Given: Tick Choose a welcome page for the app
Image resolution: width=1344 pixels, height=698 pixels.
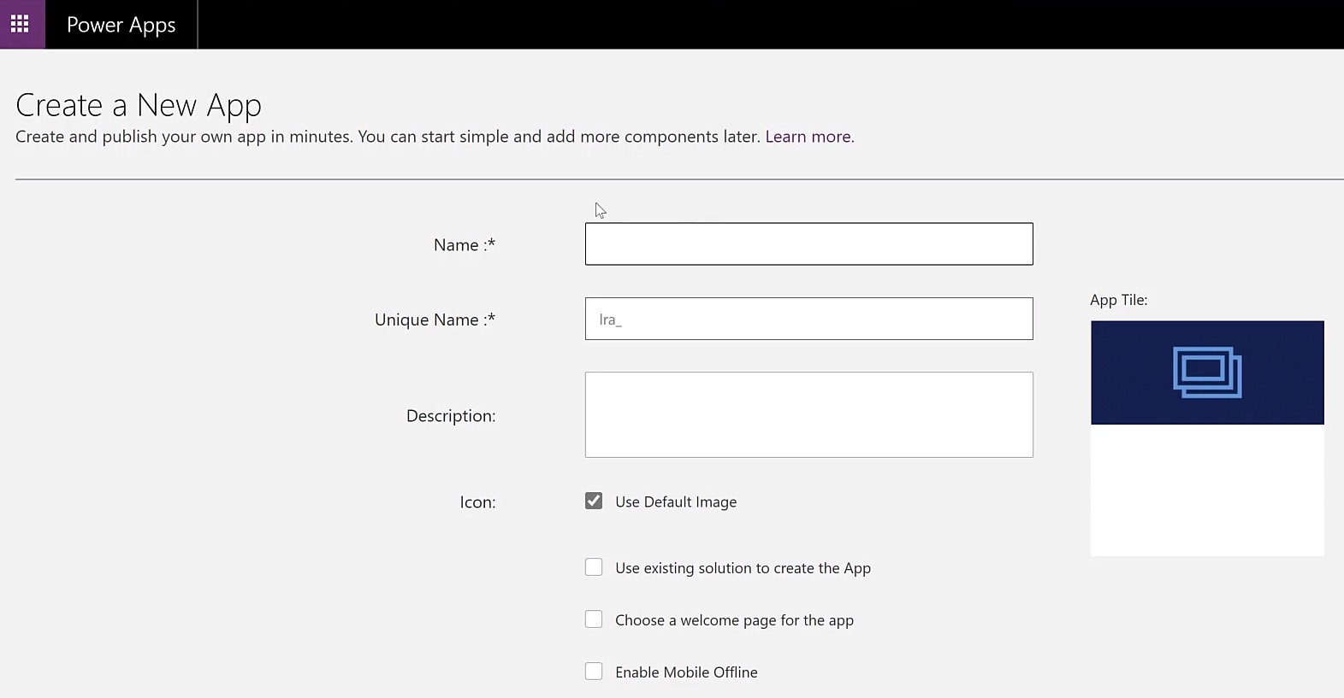Looking at the screenshot, I should 594,619.
